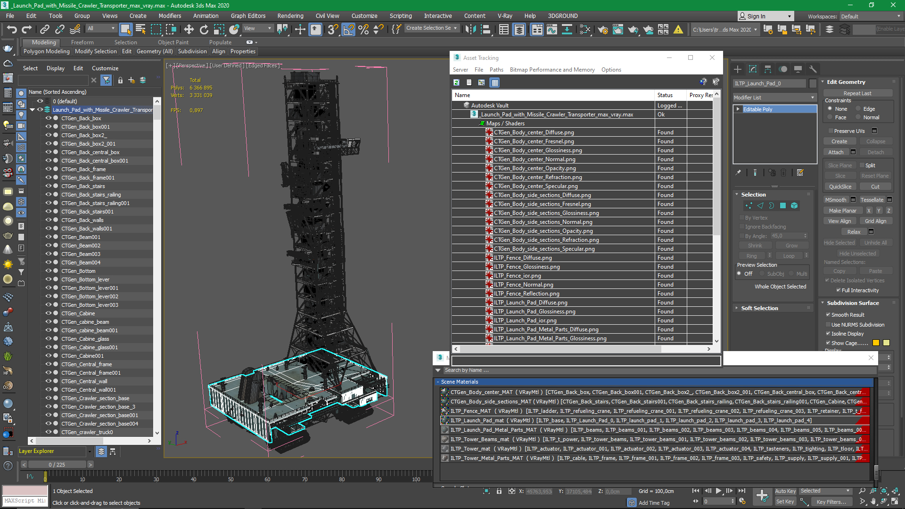
Task: Open the Rendering menu
Action: (x=290, y=16)
